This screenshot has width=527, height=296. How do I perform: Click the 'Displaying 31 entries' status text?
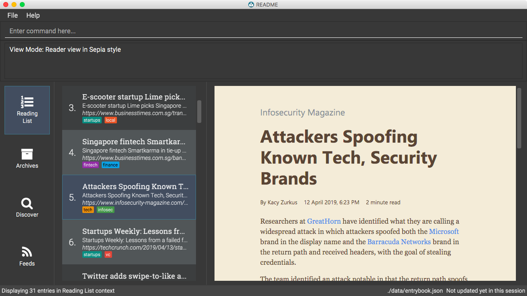tap(58, 291)
